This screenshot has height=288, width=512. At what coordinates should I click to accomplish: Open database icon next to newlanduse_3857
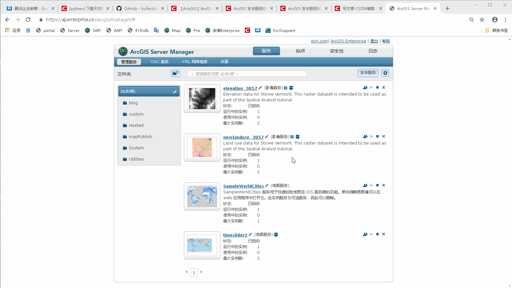tap(297, 137)
